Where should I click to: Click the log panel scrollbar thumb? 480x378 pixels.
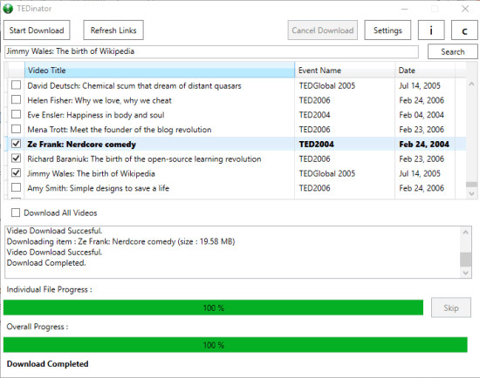466,260
